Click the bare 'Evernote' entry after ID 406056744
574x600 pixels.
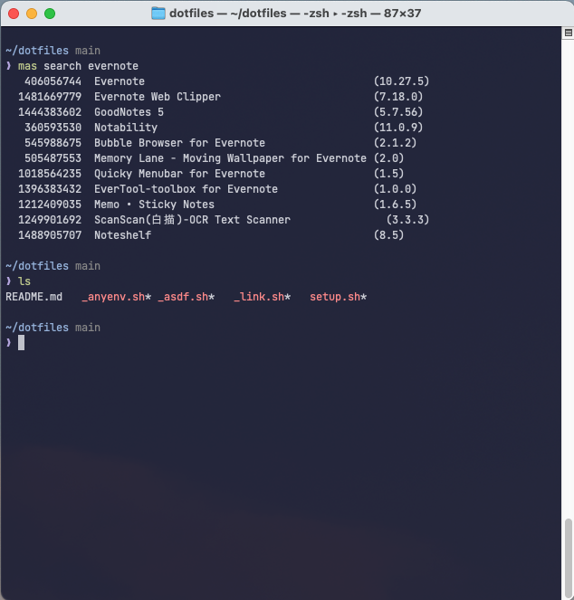(120, 81)
